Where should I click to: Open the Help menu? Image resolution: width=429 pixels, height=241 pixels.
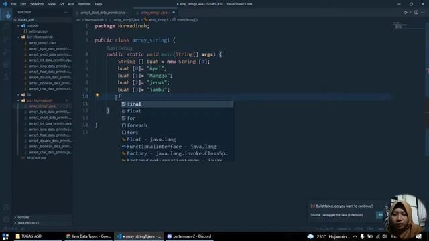click(x=99, y=4)
